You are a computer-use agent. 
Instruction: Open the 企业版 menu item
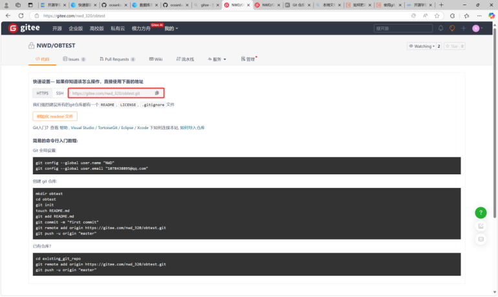tap(76, 28)
